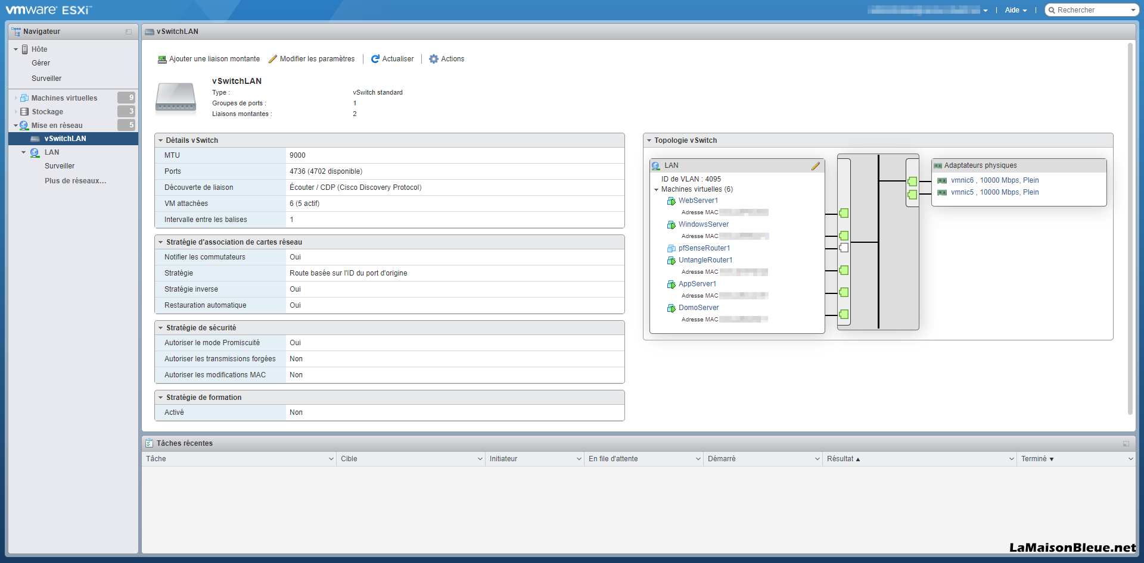The height and width of the screenshot is (563, 1144).
Task: Click the Add uplink network card icon
Action: pos(161,60)
